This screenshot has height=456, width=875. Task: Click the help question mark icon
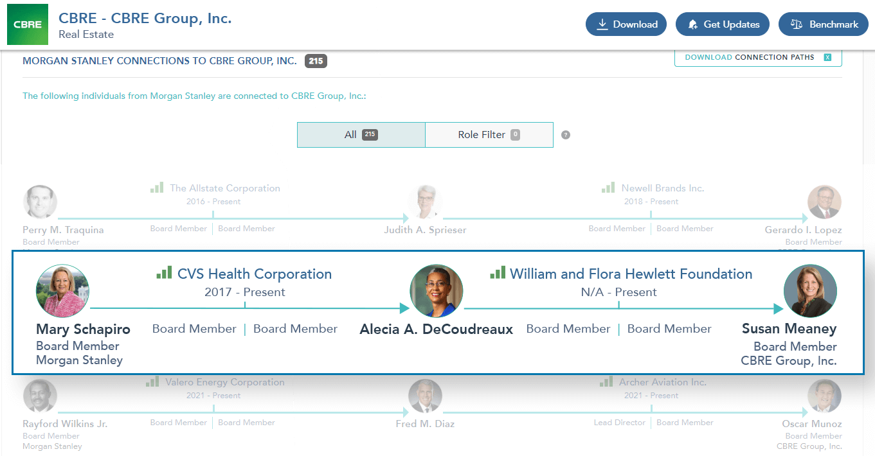[x=566, y=135]
